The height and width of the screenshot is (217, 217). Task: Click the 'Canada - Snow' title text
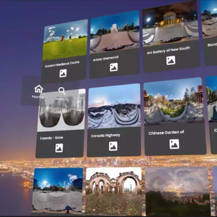click(52, 138)
